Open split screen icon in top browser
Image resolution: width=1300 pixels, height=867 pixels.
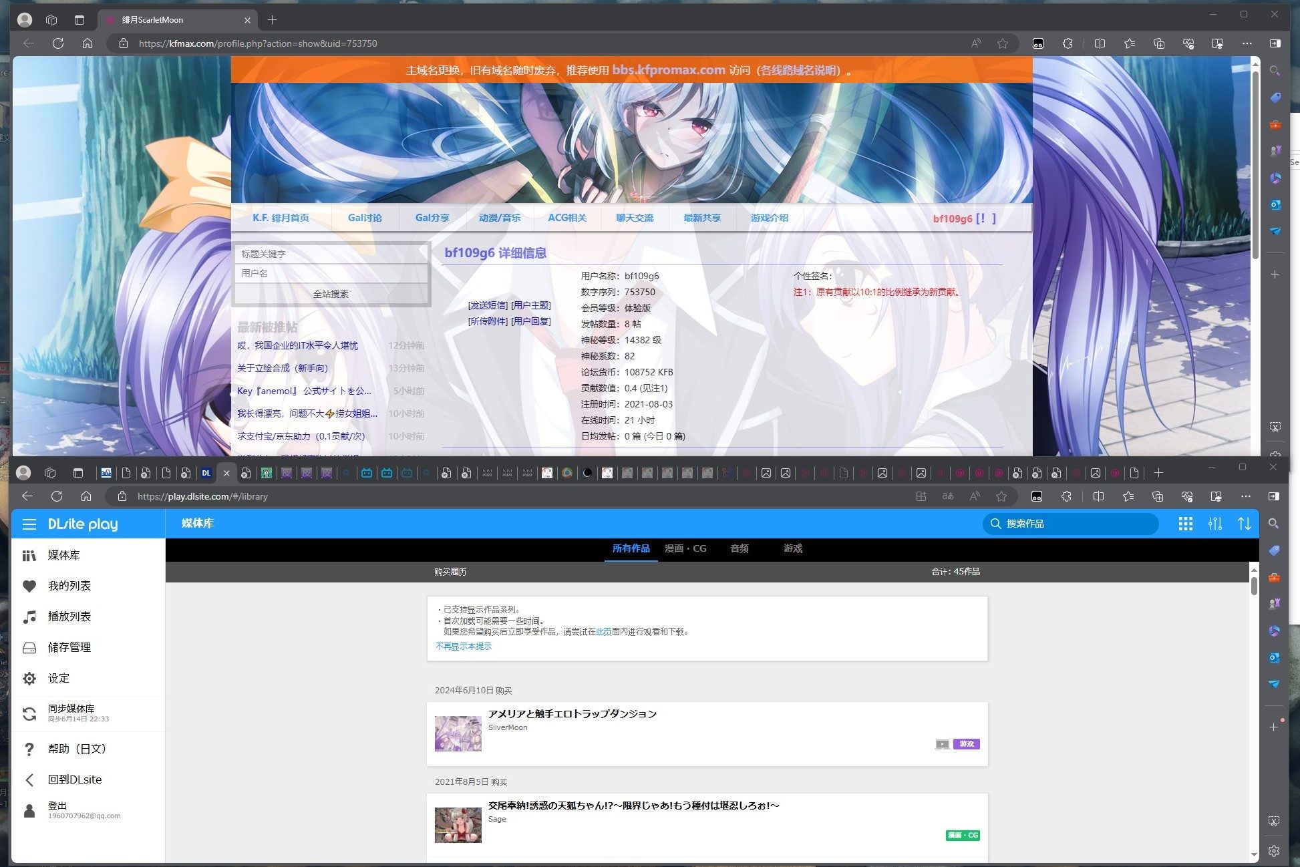point(1100,43)
